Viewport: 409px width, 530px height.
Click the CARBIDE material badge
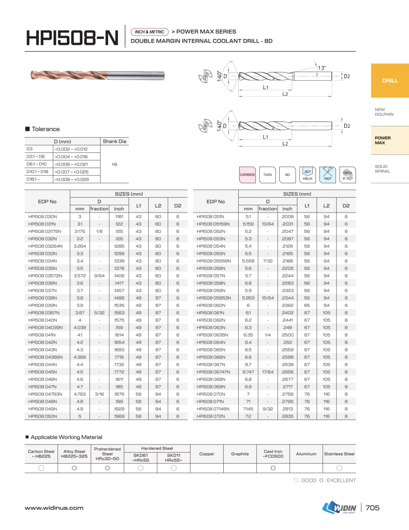(x=247, y=174)
